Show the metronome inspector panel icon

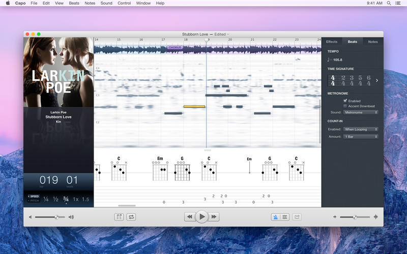(275, 217)
